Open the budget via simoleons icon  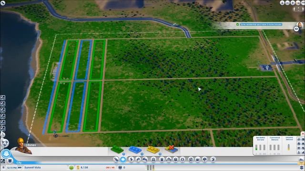click(x=78, y=168)
